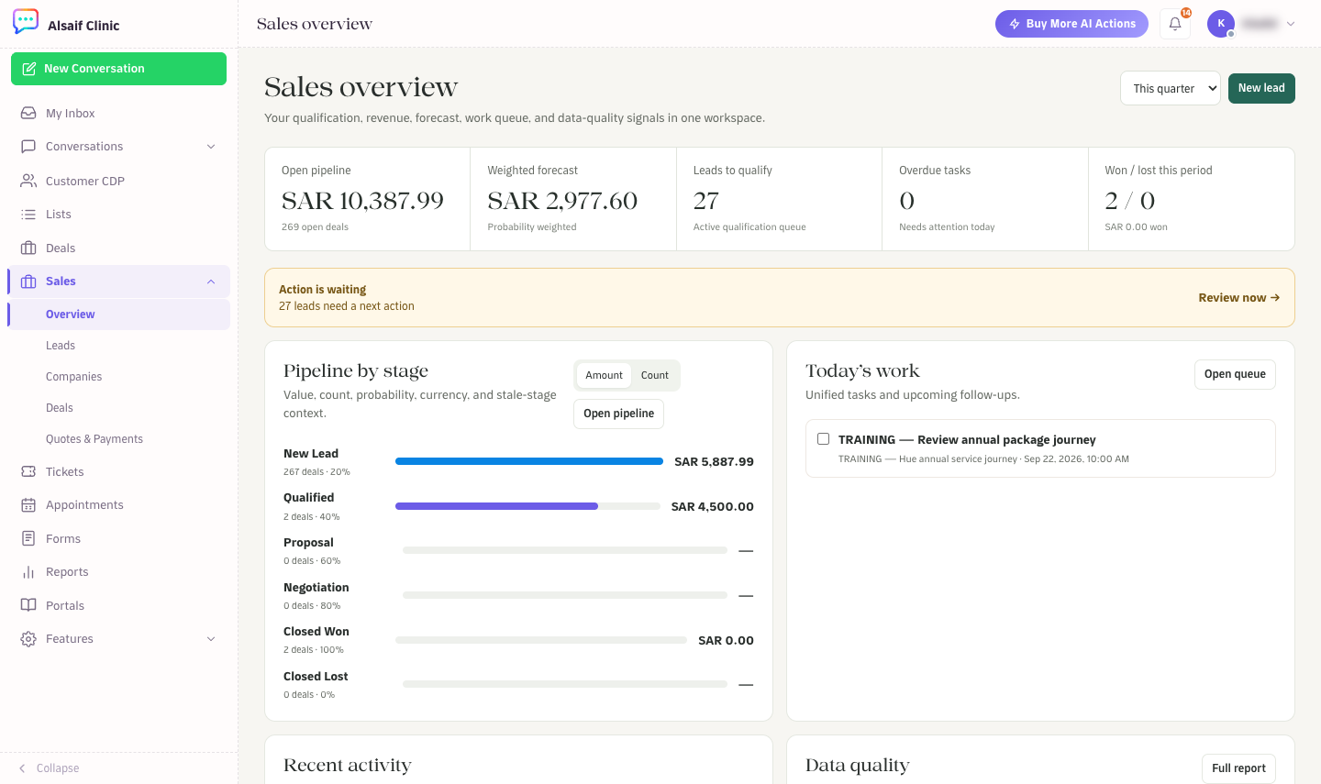
Task: Click the Recent activity heading
Action: point(348,766)
